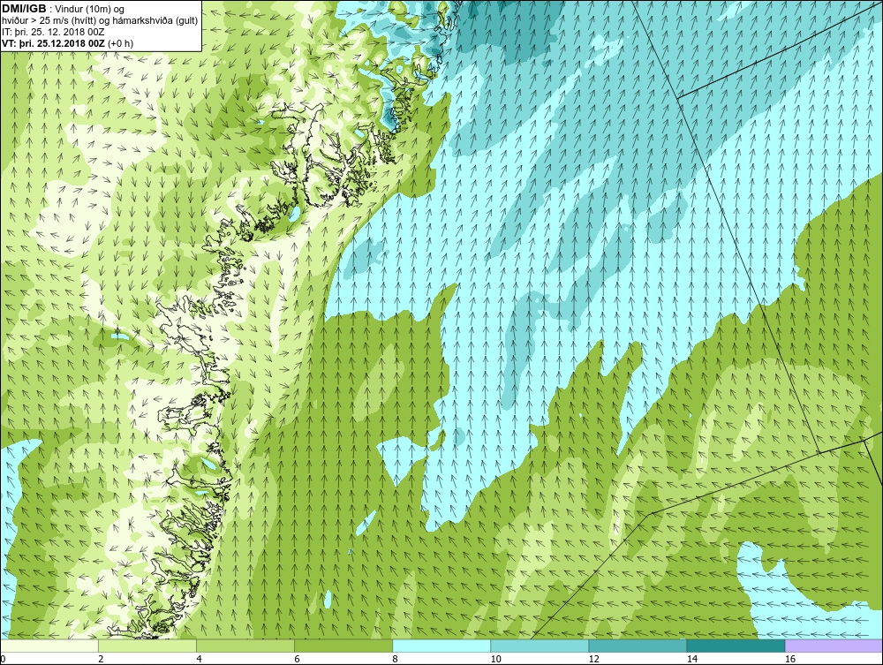Click the legend scale label '6'
This screenshot has width=883, height=665.
[298, 660]
